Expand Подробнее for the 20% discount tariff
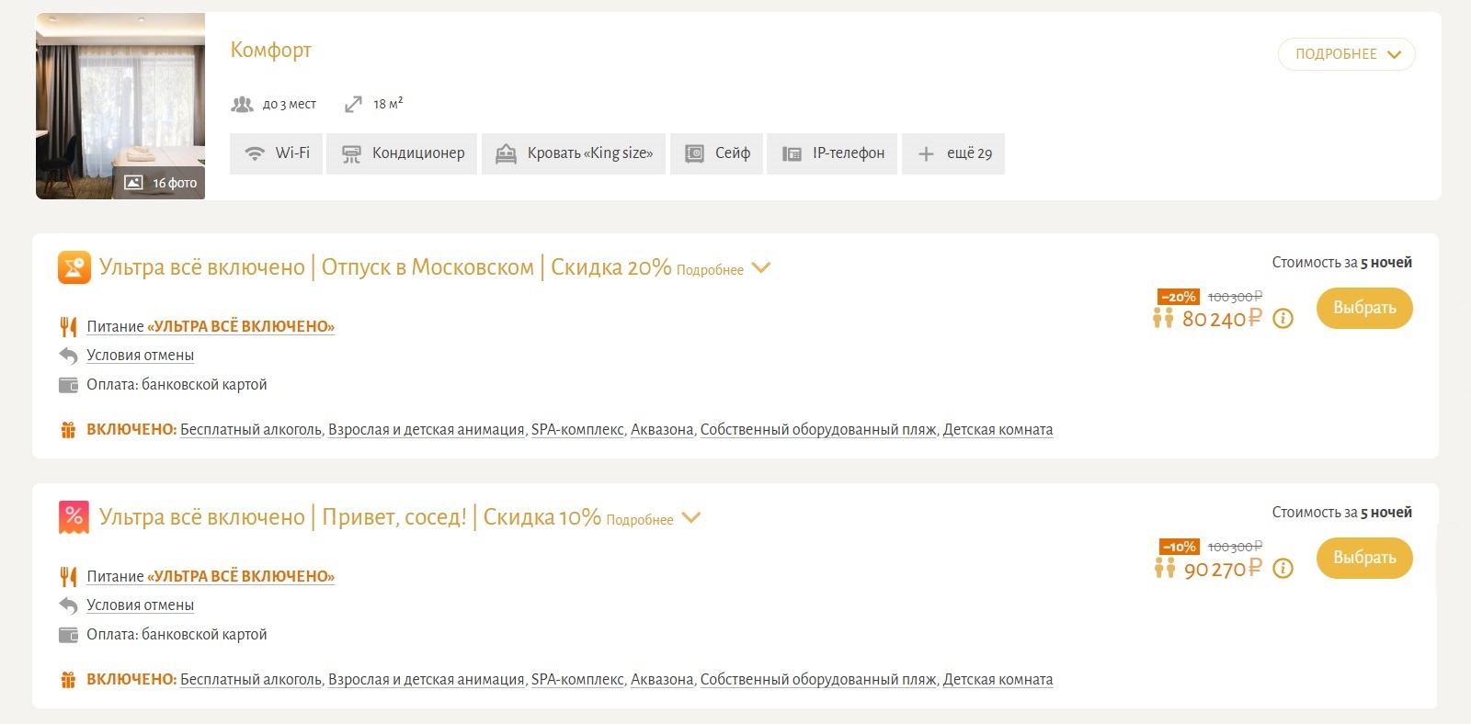This screenshot has height=724, width=1471. pos(710,270)
